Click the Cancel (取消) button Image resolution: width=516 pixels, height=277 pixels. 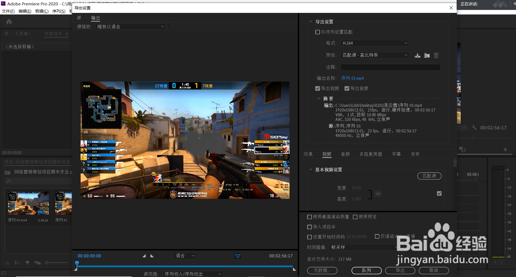[434, 270]
